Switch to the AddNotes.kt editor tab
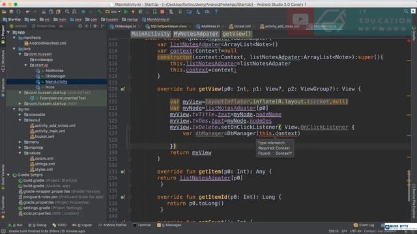The width and height of the screenshot is (417, 234). point(208,26)
